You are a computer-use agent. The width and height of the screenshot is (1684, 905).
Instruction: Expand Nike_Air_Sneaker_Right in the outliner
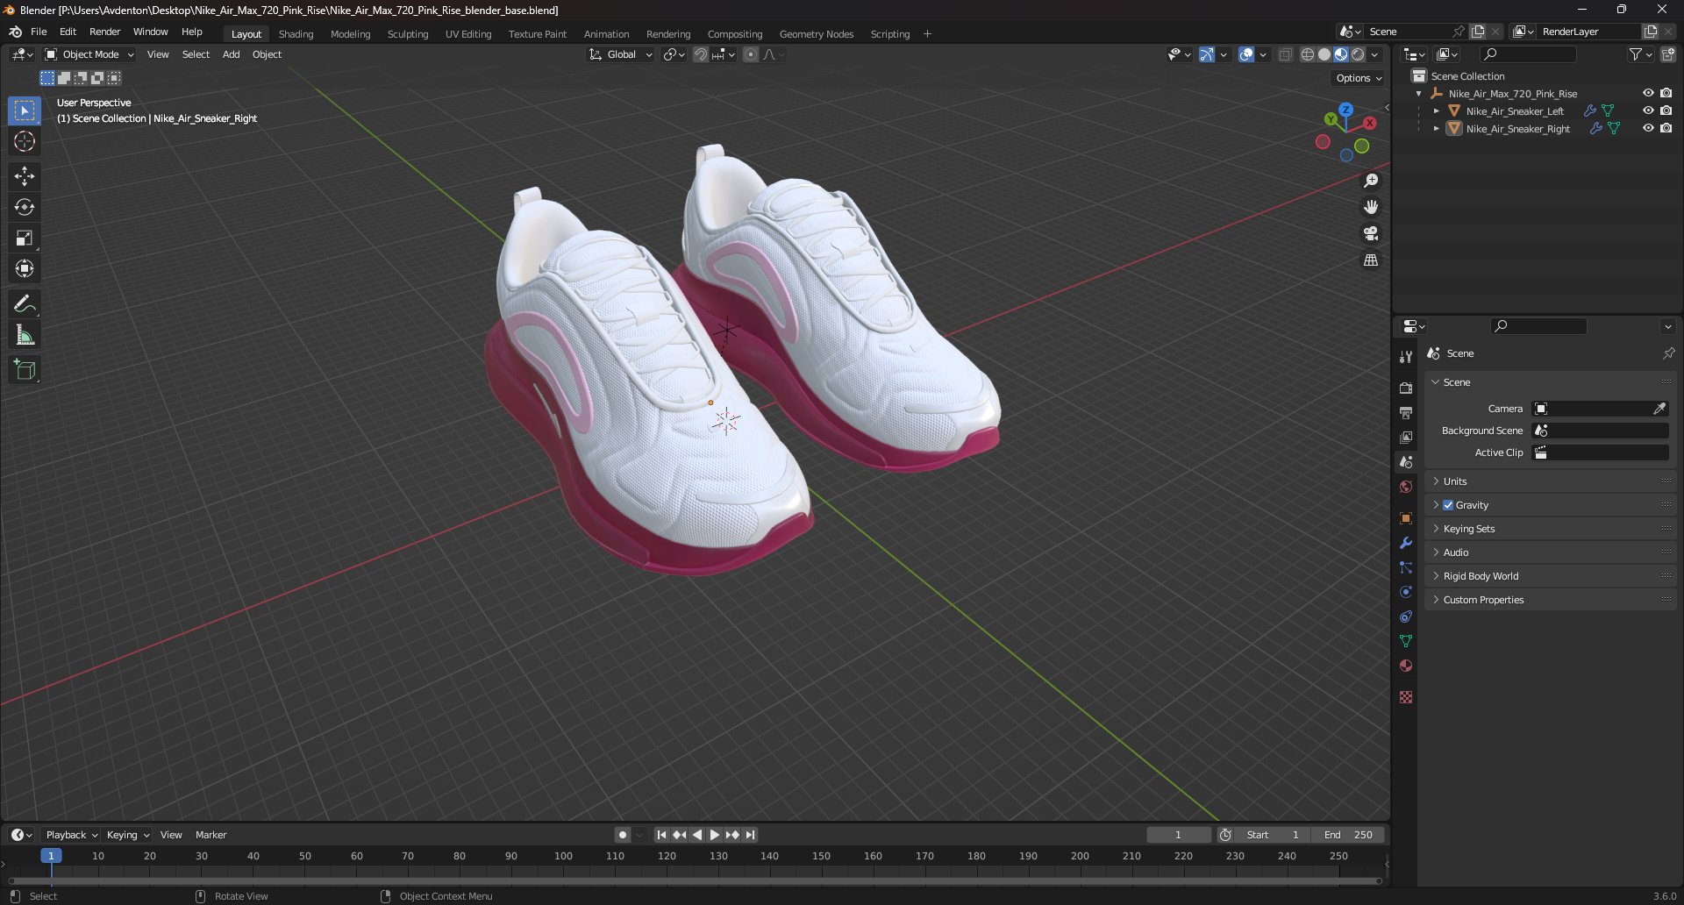tap(1436, 129)
